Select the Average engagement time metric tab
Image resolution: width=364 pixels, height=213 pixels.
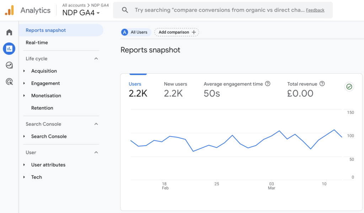click(x=237, y=90)
